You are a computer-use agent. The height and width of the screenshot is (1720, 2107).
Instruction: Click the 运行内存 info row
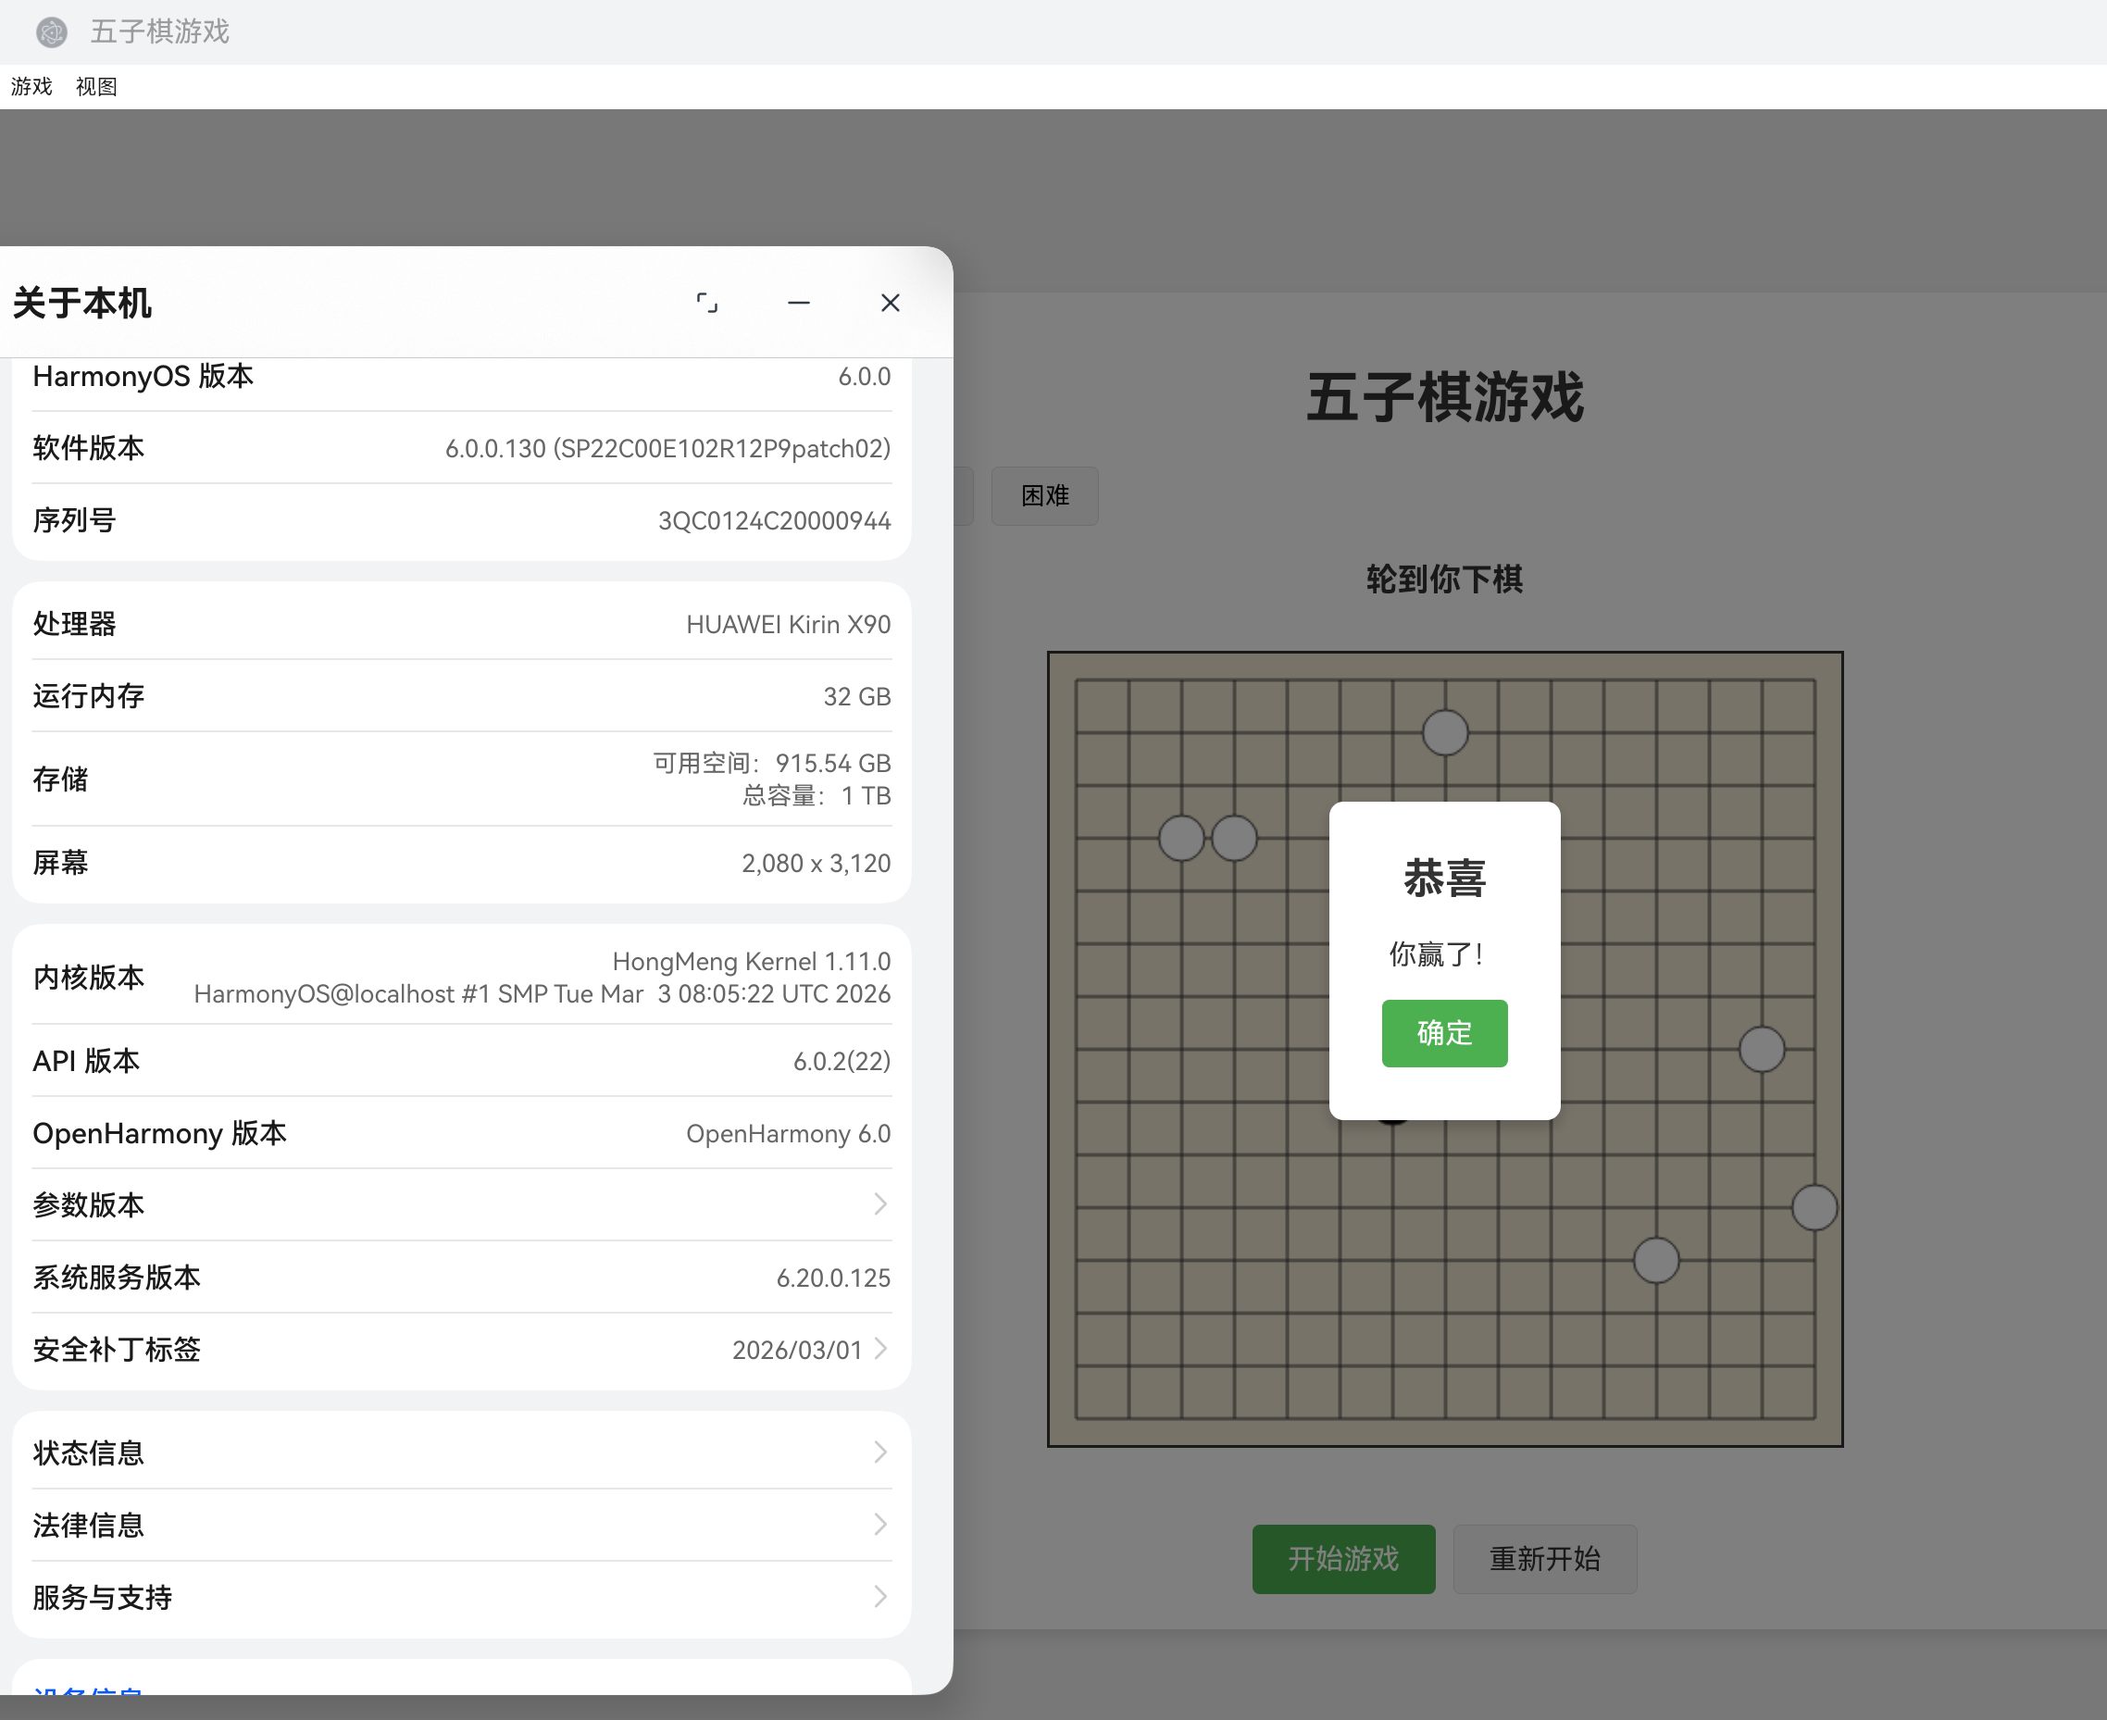coord(461,696)
